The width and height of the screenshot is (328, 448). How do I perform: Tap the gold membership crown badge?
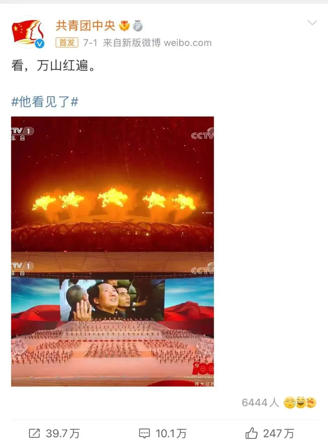click(x=124, y=26)
